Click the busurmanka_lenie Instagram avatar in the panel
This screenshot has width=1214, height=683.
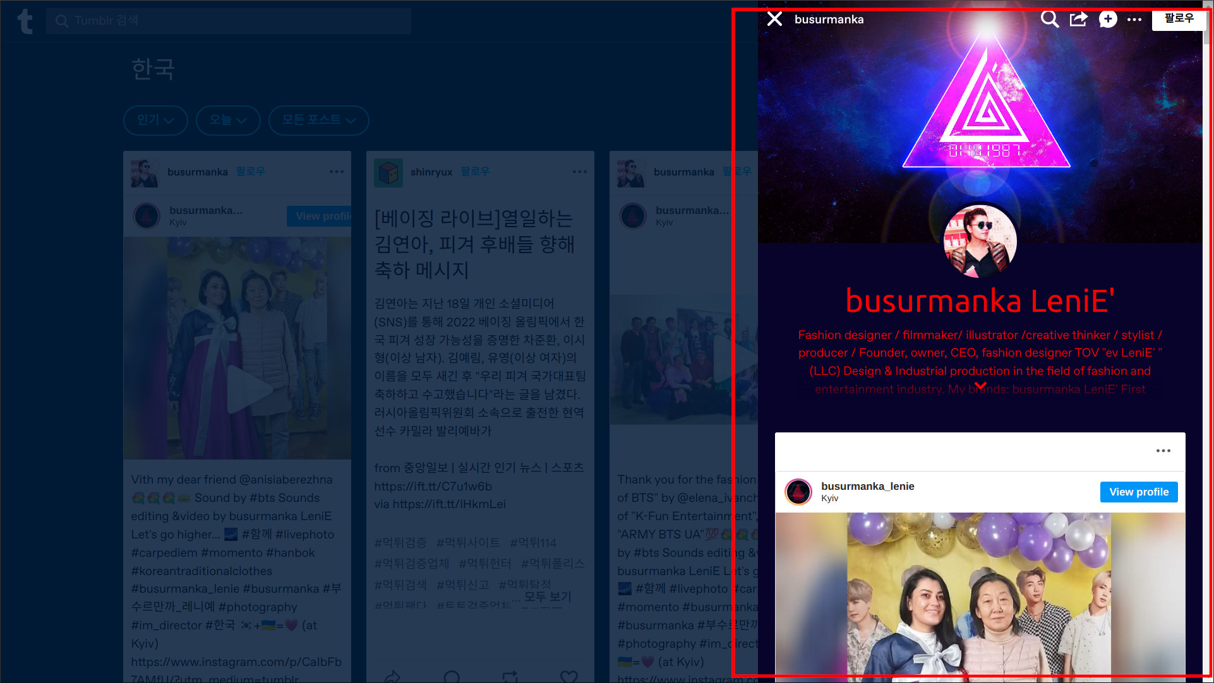[798, 492]
